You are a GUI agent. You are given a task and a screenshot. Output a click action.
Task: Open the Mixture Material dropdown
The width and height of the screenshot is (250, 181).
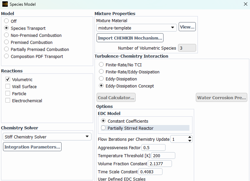173,28
